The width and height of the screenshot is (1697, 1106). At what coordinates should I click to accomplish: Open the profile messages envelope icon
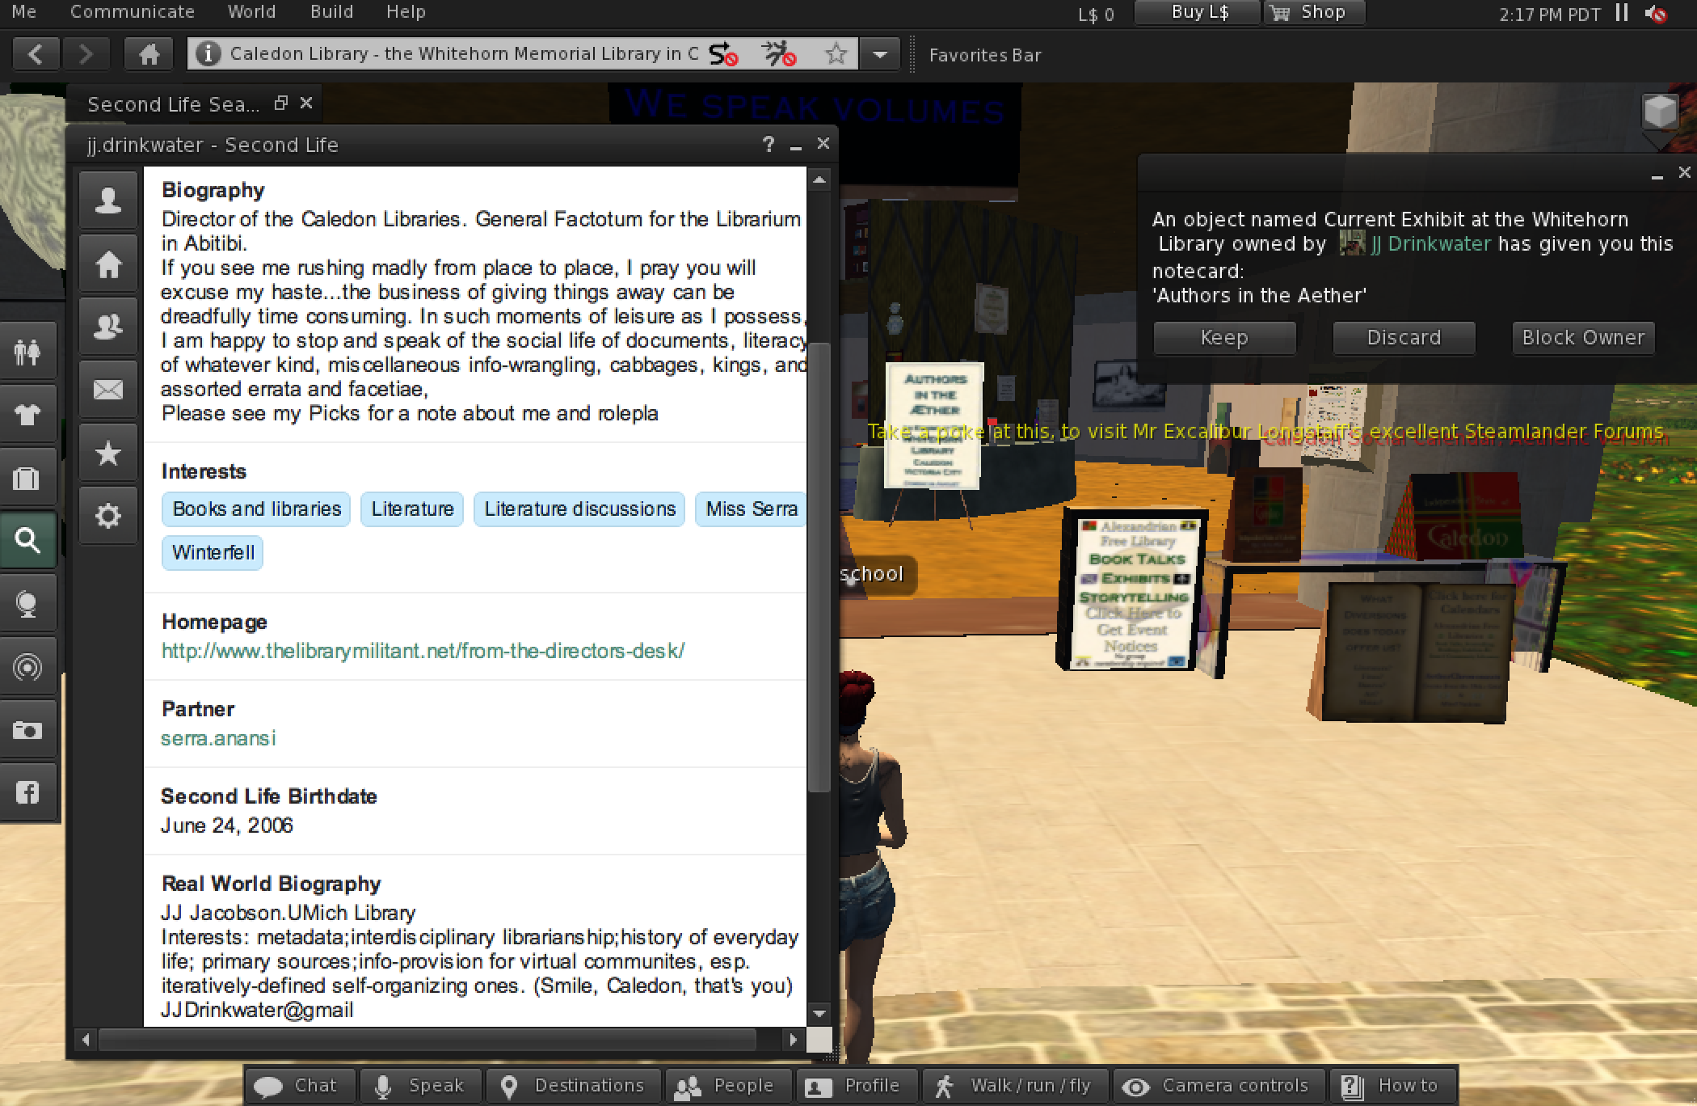[x=108, y=390]
